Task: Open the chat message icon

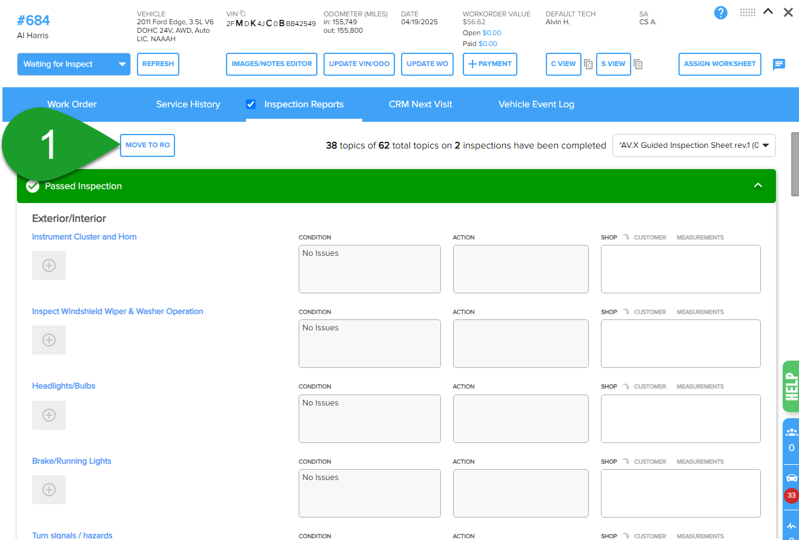Action: [x=779, y=64]
